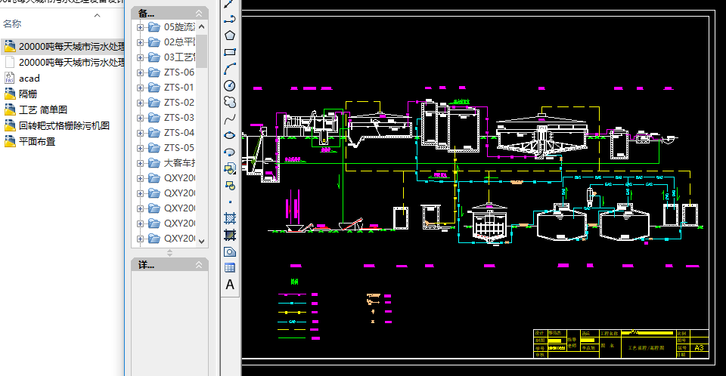Viewport: 726px width, 376px height.
Task: Collapse the 详... details panel chevron
Action: click(200, 265)
